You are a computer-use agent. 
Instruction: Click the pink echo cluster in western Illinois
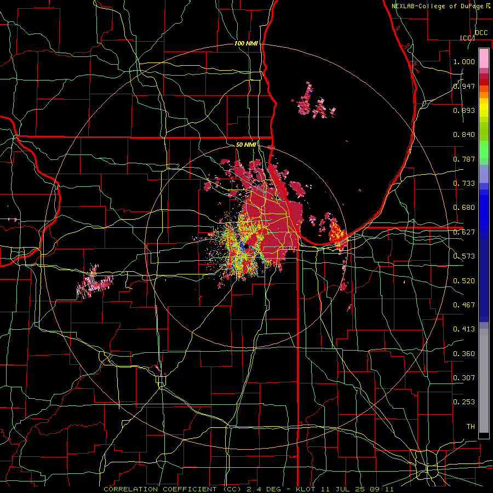(x=94, y=282)
